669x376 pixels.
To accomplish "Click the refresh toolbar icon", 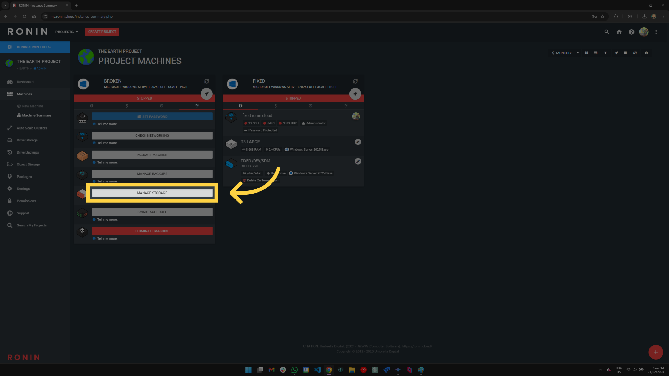I will [635, 53].
